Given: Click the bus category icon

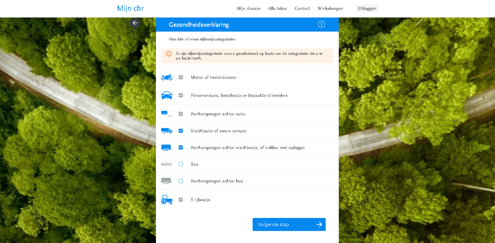Looking at the screenshot, I should coord(167,164).
